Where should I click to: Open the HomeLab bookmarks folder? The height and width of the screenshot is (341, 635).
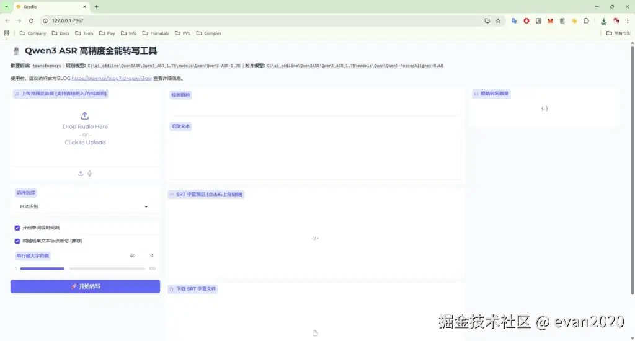[156, 33]
